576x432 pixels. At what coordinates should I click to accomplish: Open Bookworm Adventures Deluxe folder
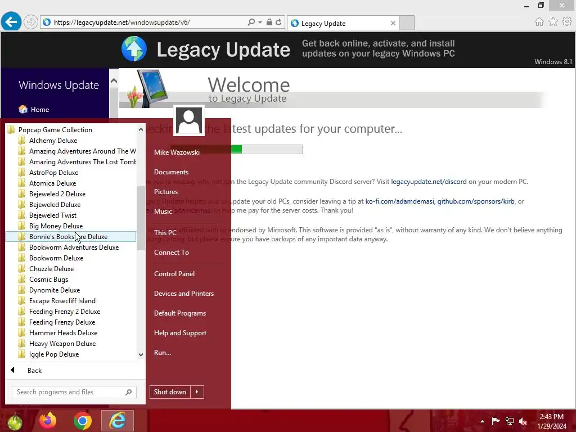(70, 247)
